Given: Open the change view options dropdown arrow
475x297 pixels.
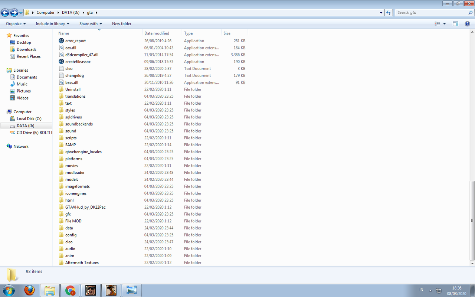Looking at the screenshot, I should click(x=445, y=24).
